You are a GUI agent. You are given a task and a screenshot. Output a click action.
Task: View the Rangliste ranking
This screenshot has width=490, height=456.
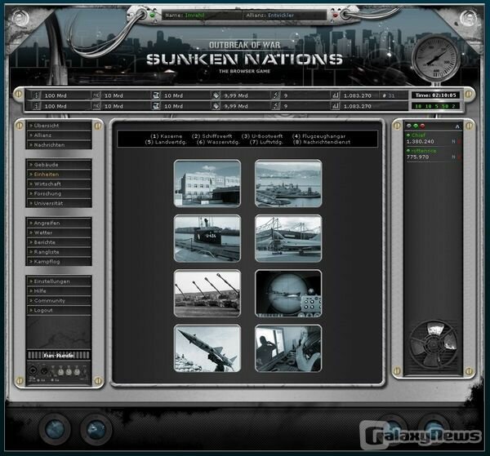click(x=59, y=252)
